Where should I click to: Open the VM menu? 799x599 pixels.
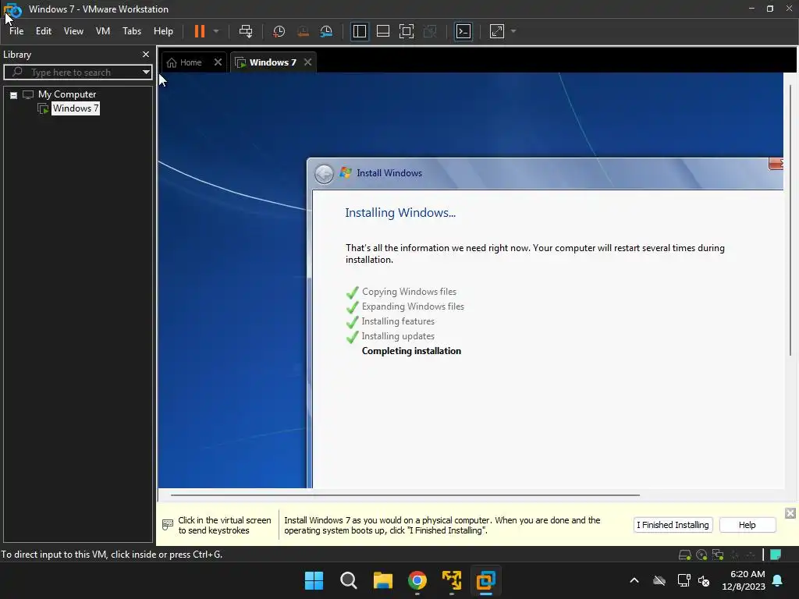pyautogui.click(x=103, y=31)
